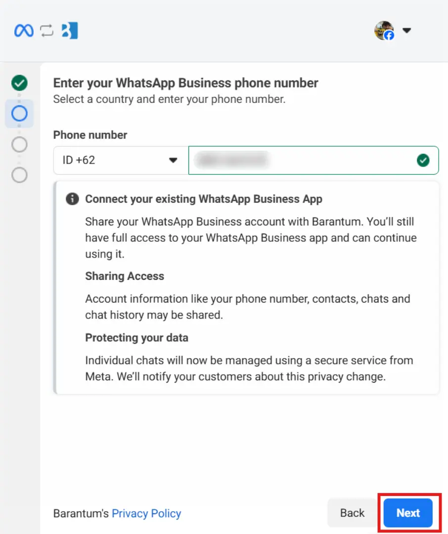Expand the dropdown arrow next to the avatar
The width and height of the screenshot is (448, 534).
point(406,31)
